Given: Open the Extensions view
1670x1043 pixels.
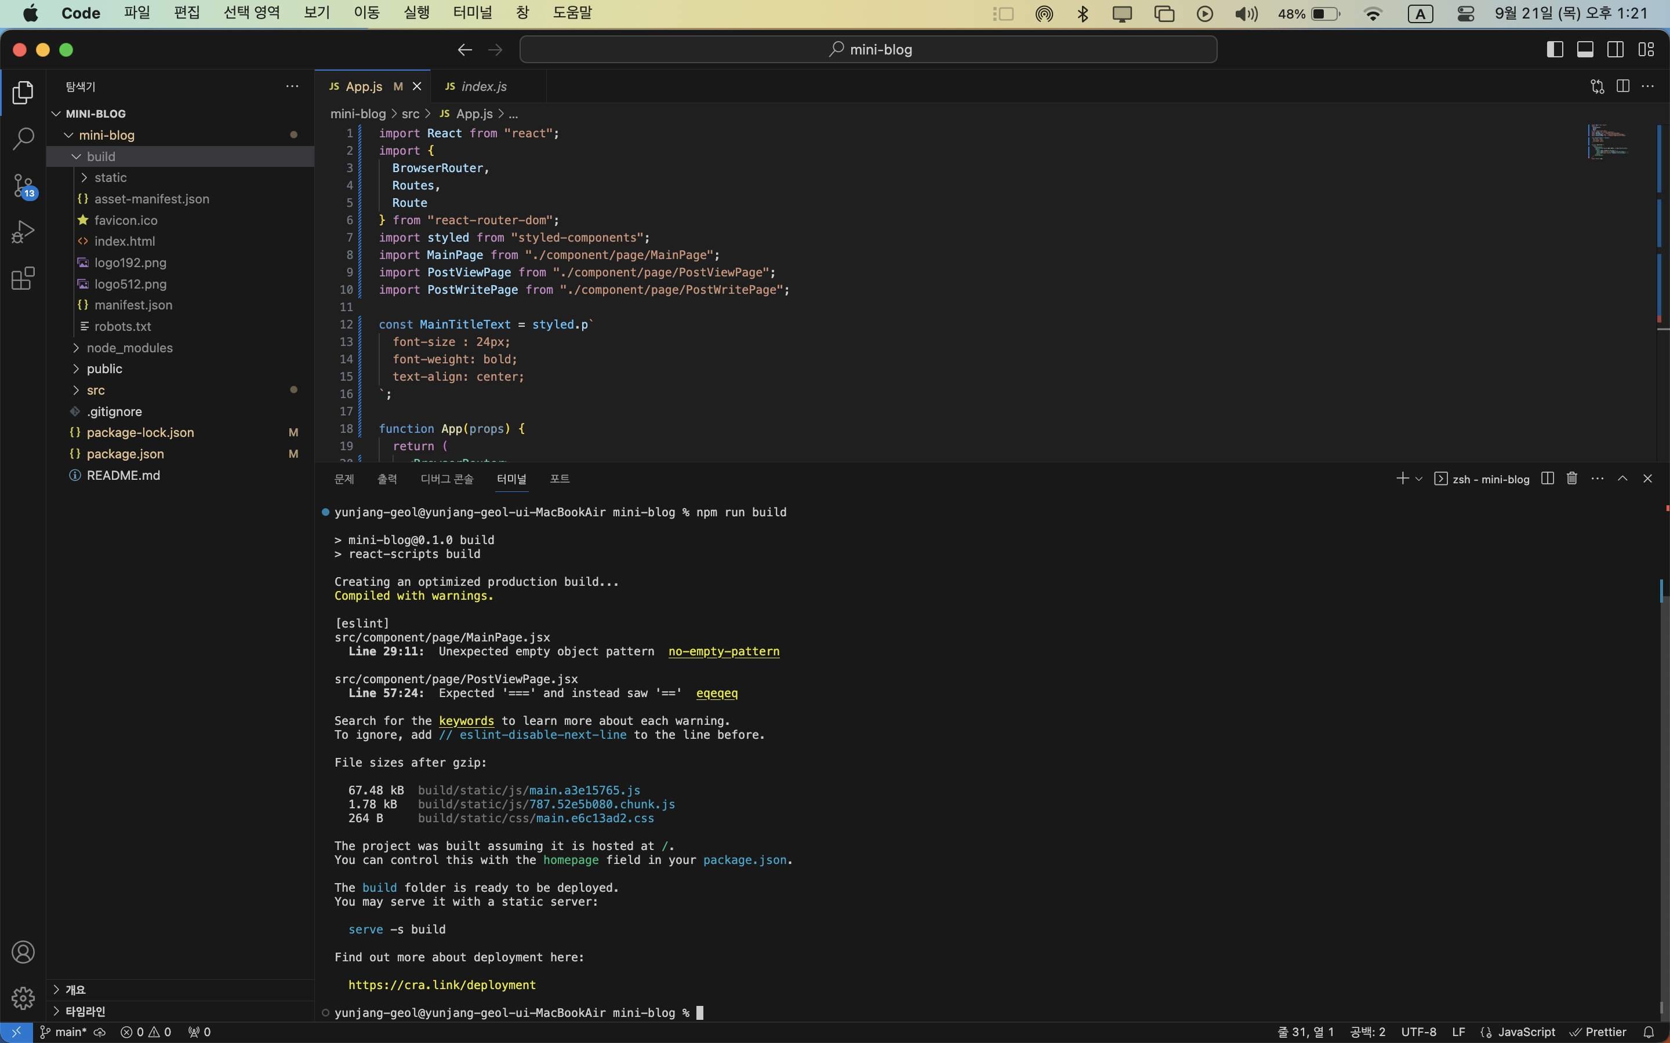Looking at the screenshot, I should [x=23, y=278].
